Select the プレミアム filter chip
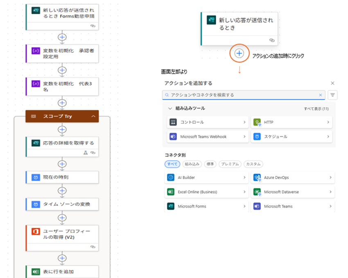 [x=230, y=164]
